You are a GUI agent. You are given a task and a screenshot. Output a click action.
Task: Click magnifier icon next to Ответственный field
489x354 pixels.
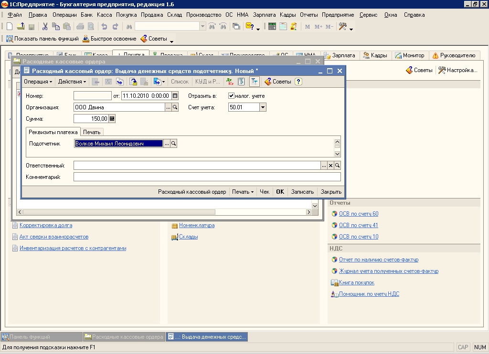(x=337, y=166)
